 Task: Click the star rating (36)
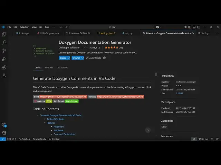114,47
